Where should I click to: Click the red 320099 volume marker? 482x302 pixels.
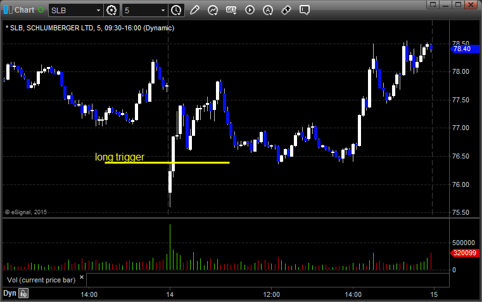[x=464, y=253]
